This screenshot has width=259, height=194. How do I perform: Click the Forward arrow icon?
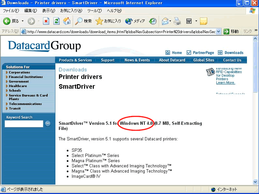[31, 21]
